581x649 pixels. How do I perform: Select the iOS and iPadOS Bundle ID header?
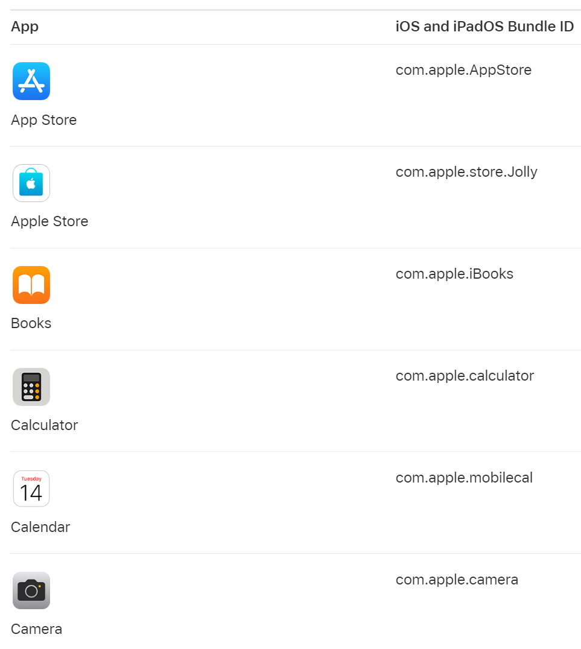[484, 27]
